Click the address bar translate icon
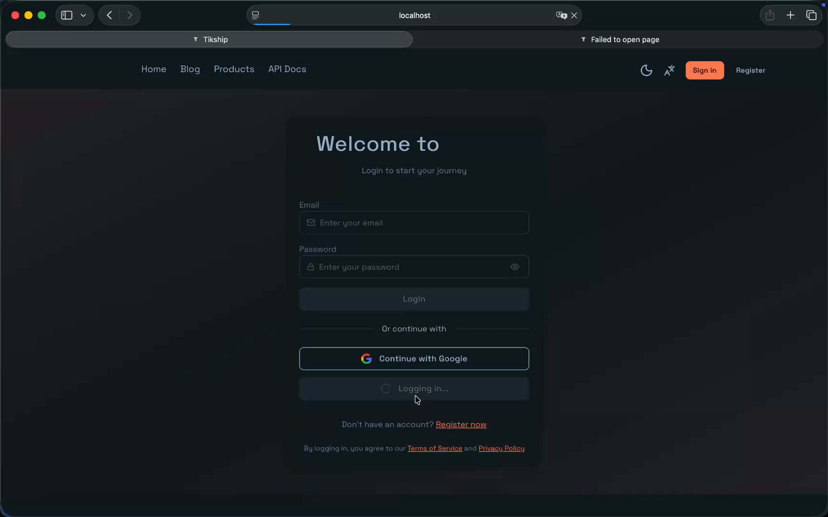This screenshot has height=517, width=828. point(561,15)
